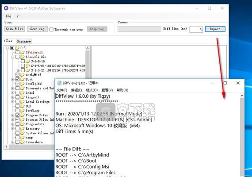This screenshot has height=177, width=252.
Task: Enable the Thorough reg scan checkbox
Action: pos(51,30)
